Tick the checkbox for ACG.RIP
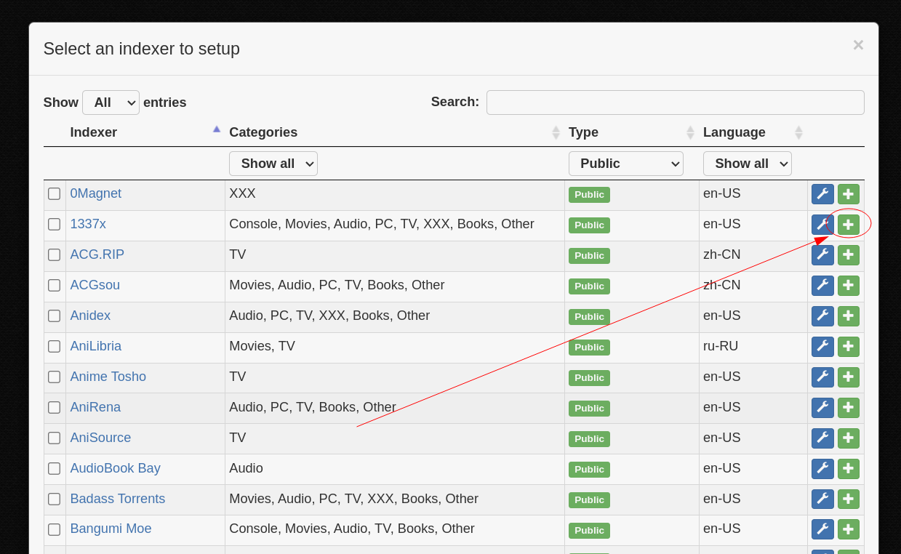The height and width of the screenshot is (554, 901). [x=55, y=254]
